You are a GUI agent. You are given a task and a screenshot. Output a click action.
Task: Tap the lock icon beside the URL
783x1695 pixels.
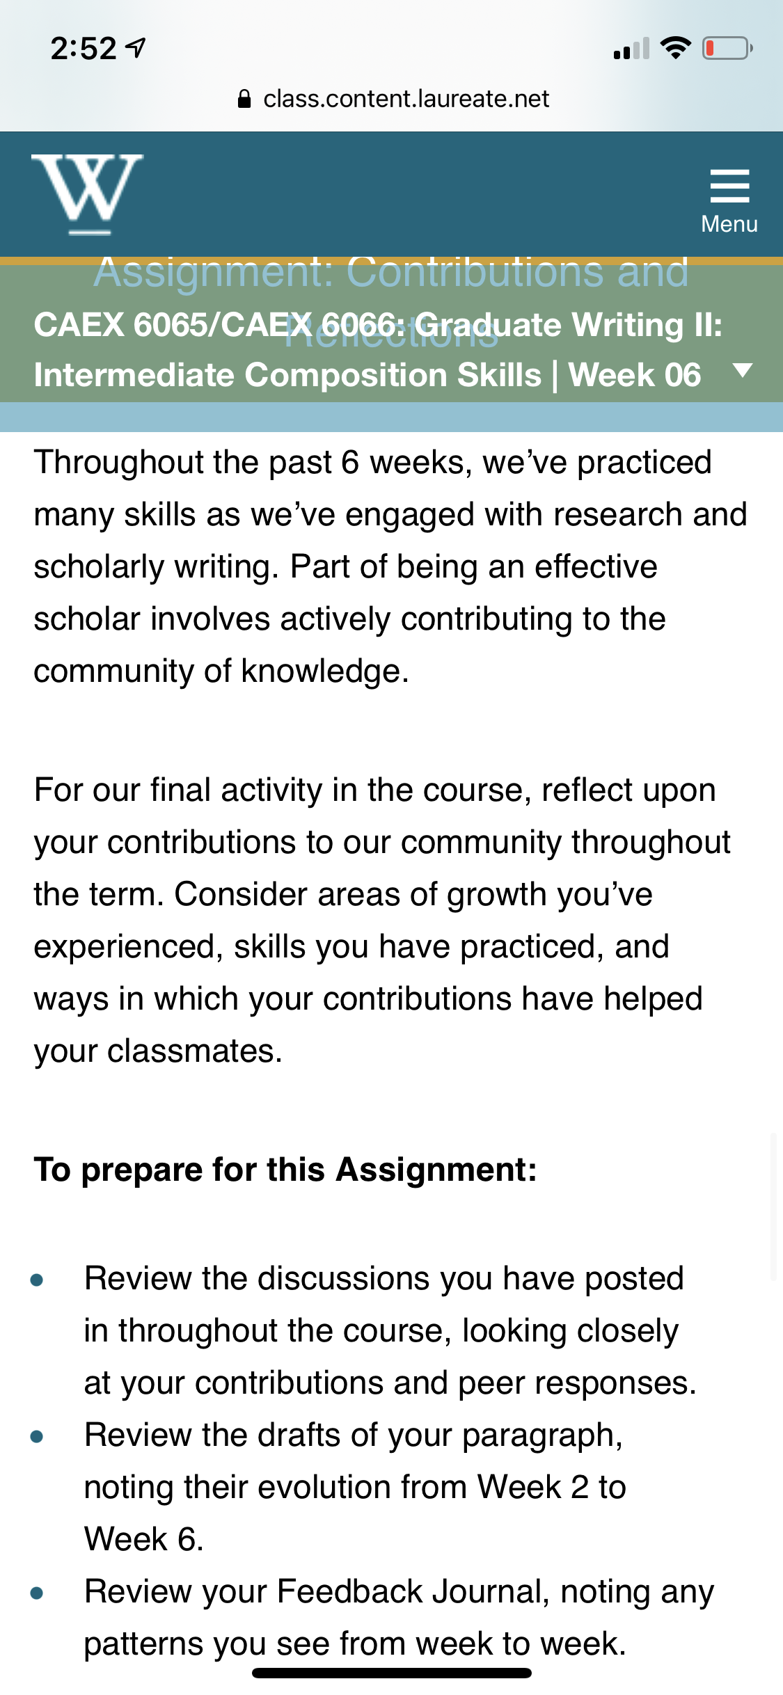coord(244,99)
